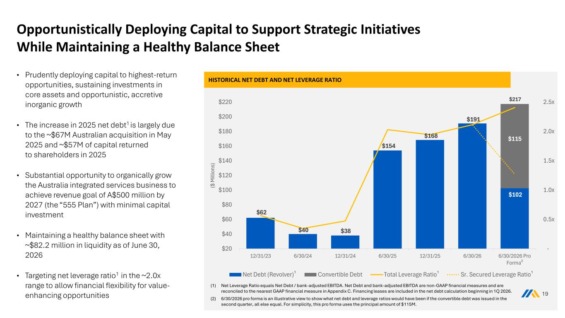Select the $154 bar for 6/30/25
Image resolution: width=565 pixels, height=318 pixels.
[387, 199]
